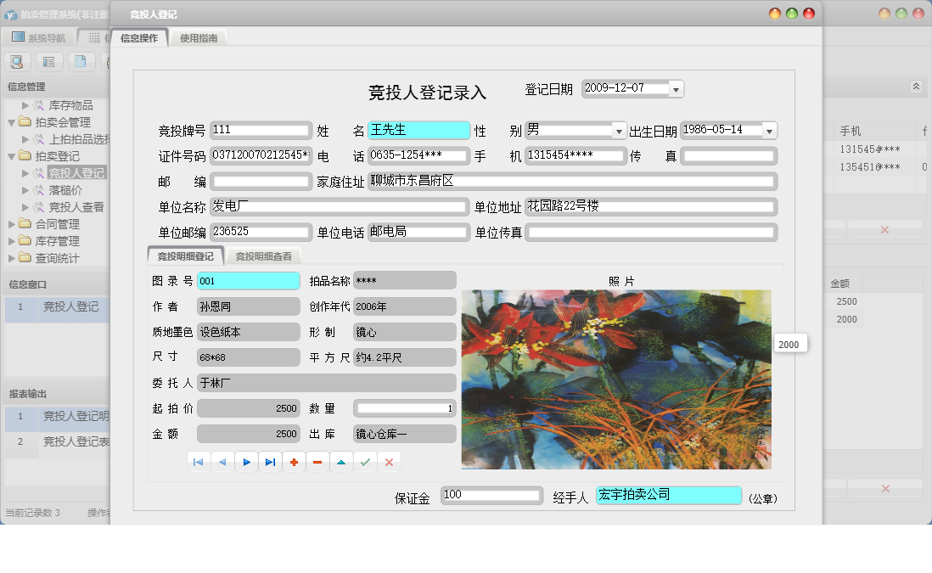This screenshot has height=573, width=932.
Task: Advance to the next record
Action: pyautogui.click(x=246, y=461)
